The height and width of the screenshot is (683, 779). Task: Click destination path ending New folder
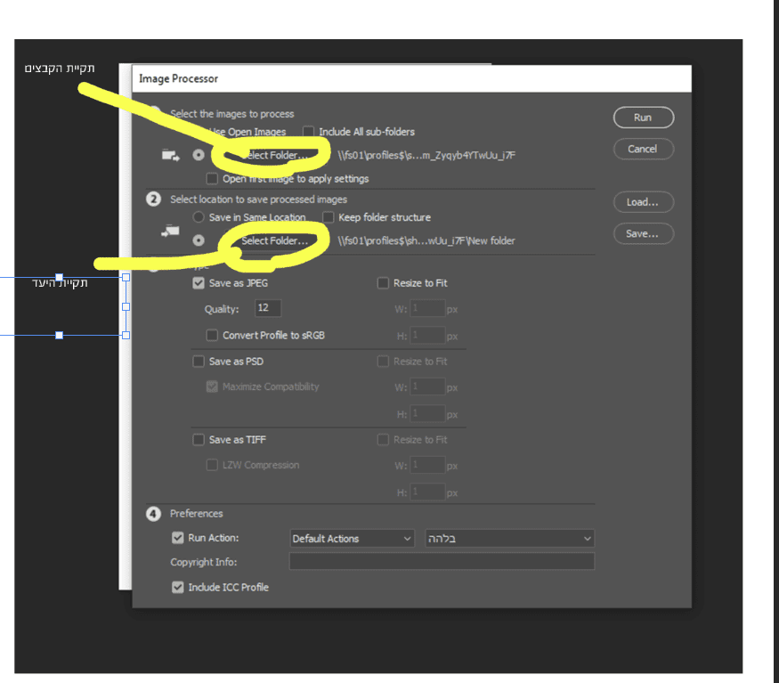[426, 241]
